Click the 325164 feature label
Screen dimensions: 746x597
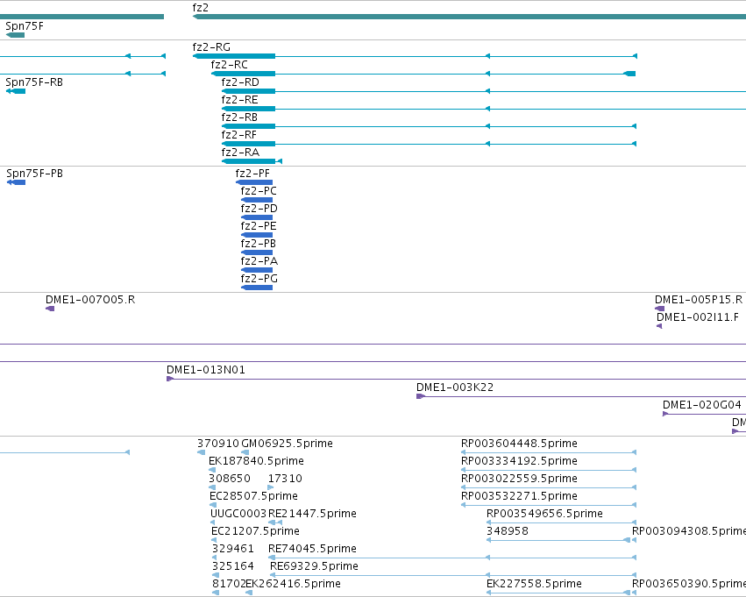pos(232,566)
